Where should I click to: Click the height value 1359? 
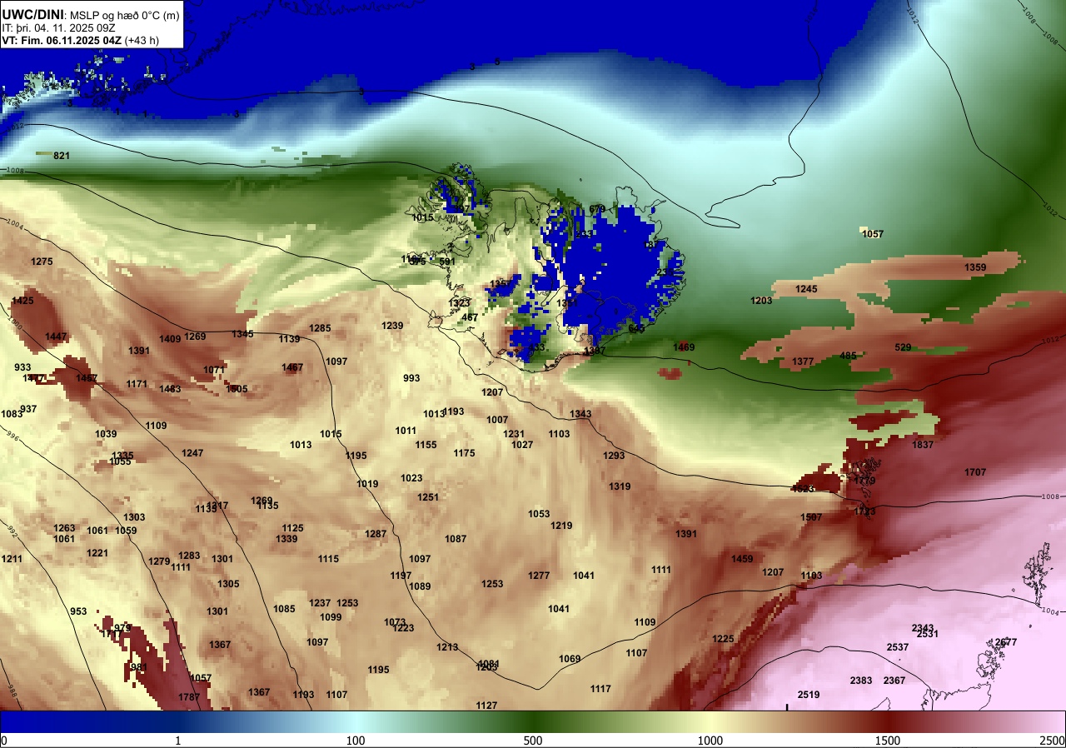pos(975,267)
